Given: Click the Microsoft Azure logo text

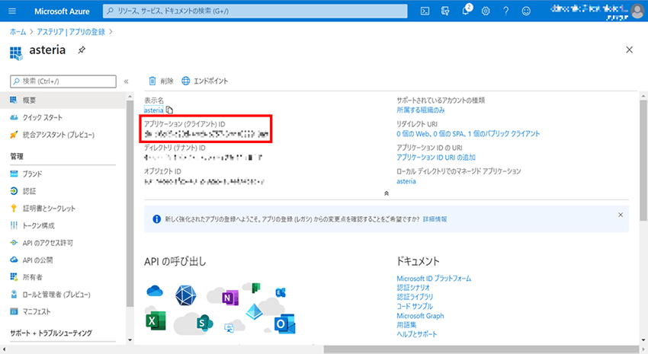Looking at the screenshot, I should (62, 11).
